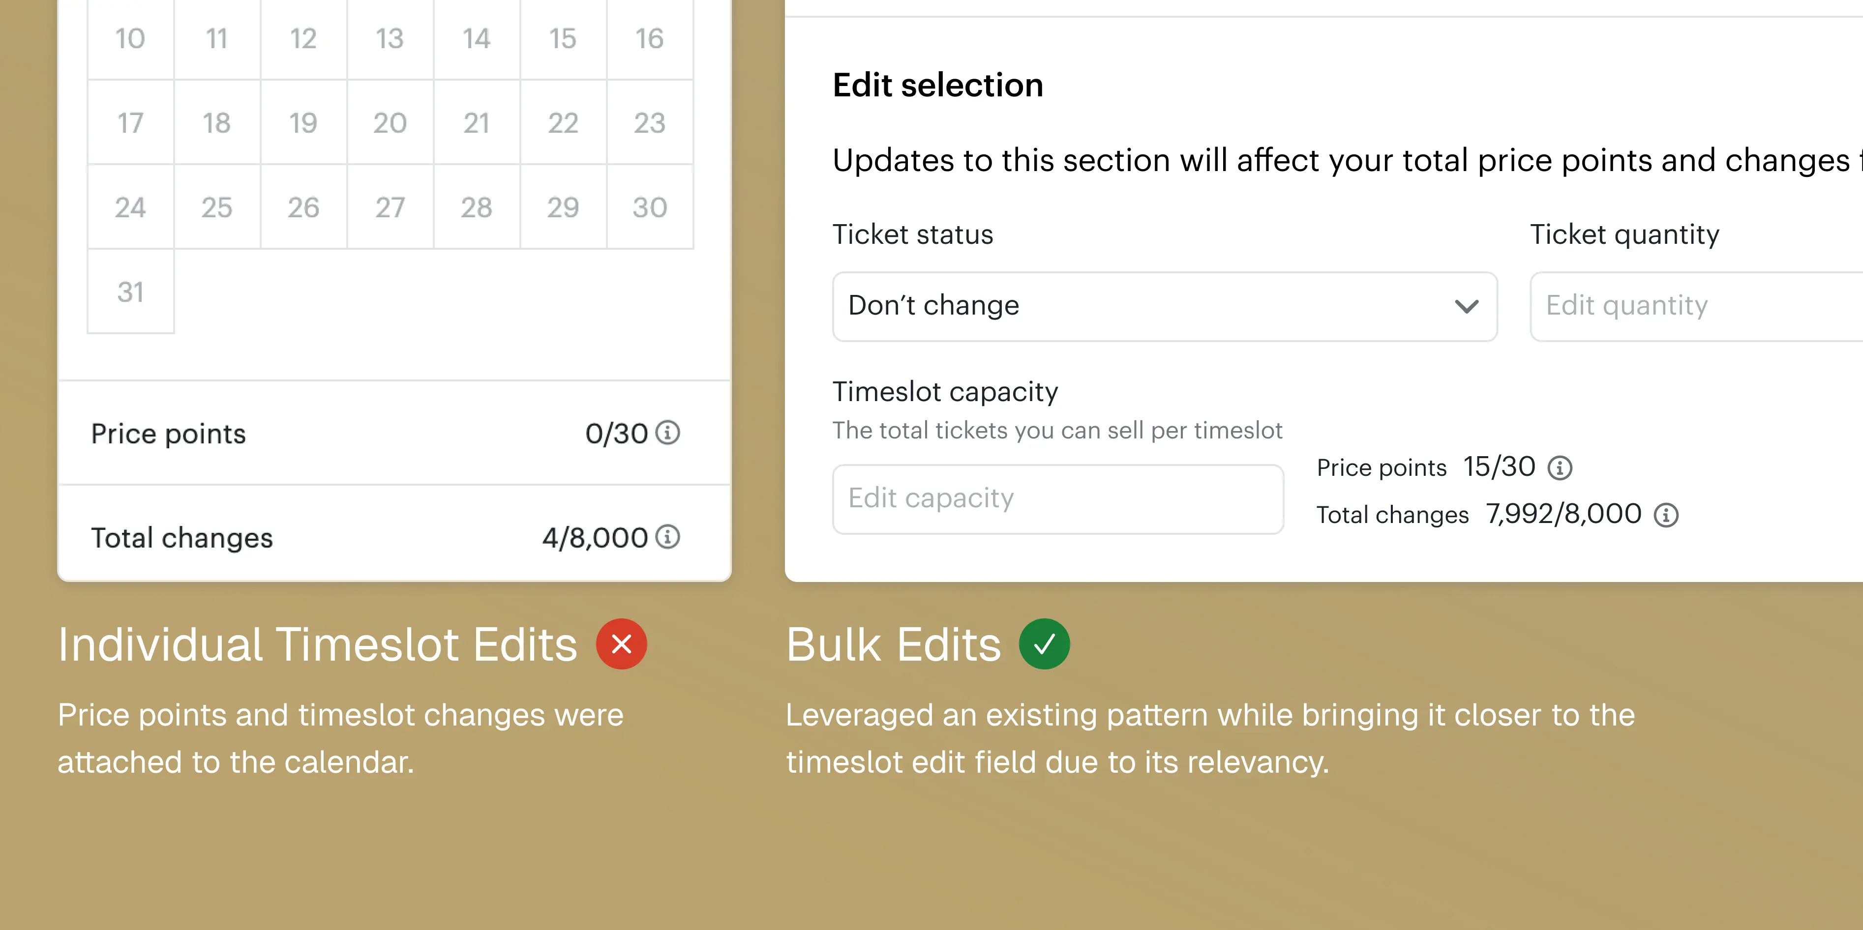
Task: Pick calendar date 20
Action: pos(390,123)
